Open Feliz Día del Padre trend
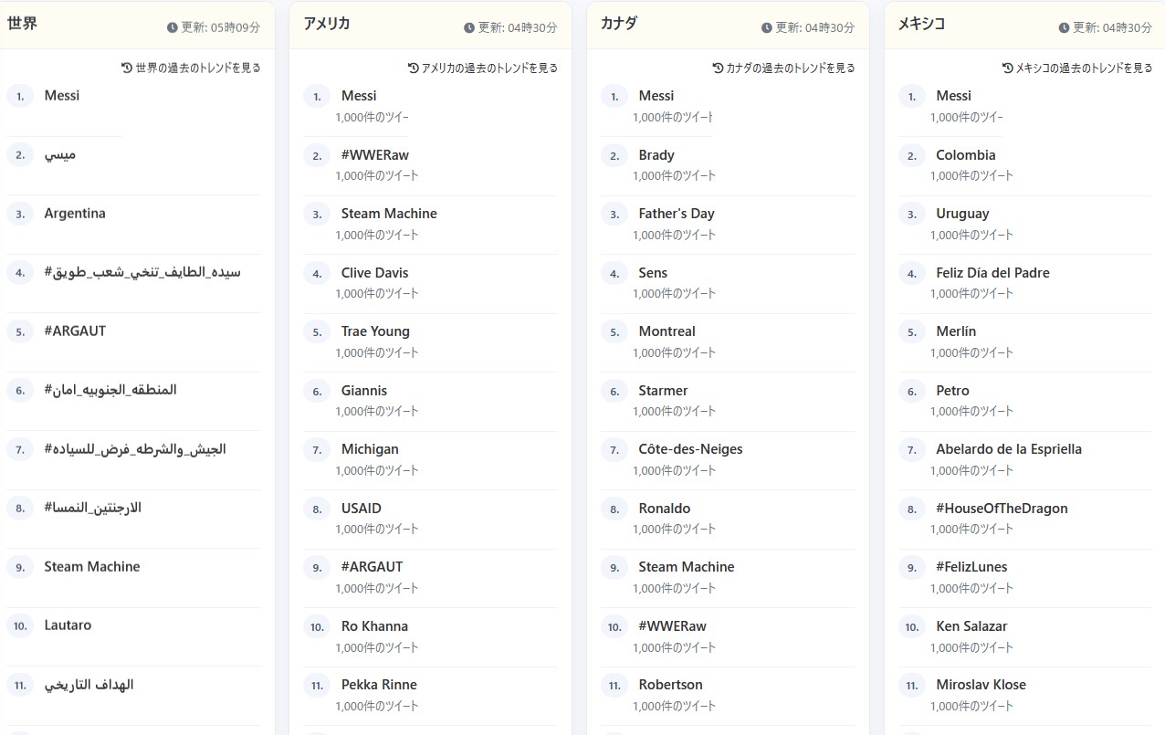Image resolution: width=1165 pixels, height=735 pixels. pos(992,273)
